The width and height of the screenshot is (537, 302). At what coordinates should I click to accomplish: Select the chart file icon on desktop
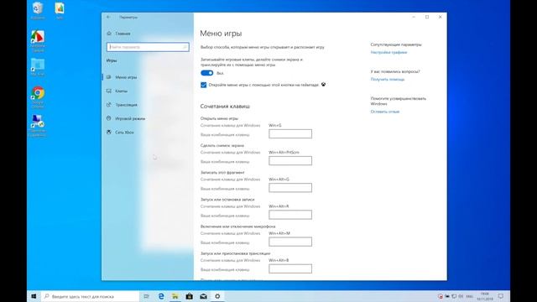pos(60,11)
